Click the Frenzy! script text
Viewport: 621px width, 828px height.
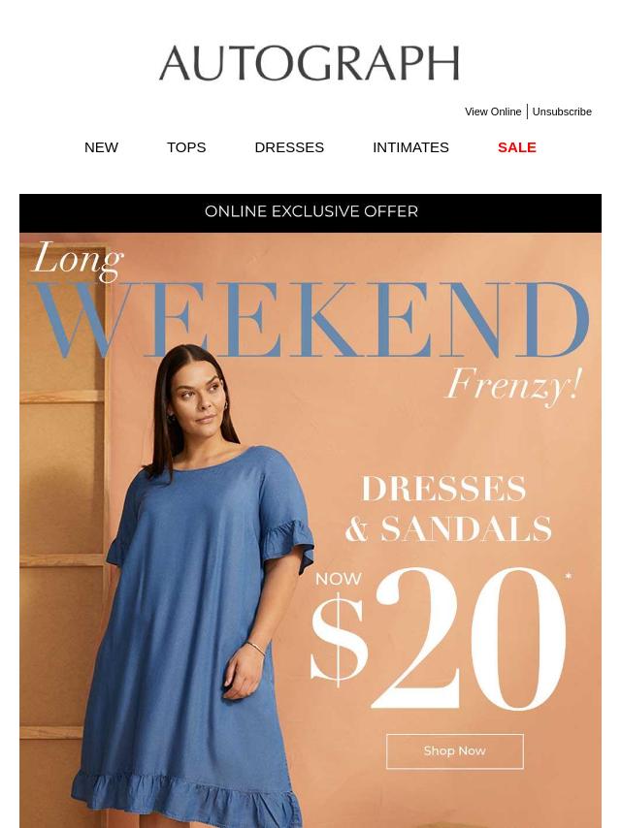(x=514, y=386)
